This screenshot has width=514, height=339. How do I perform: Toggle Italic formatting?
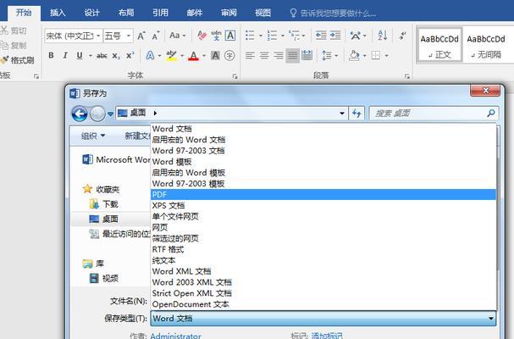click(65, 55)
